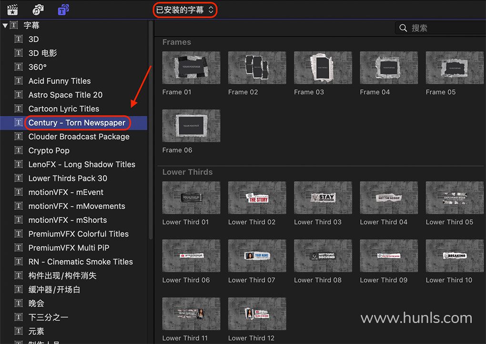Open the Photos and Audio sidebar icon
The width and height of the screenshot is (486, 344).
[x=38, y=10]
